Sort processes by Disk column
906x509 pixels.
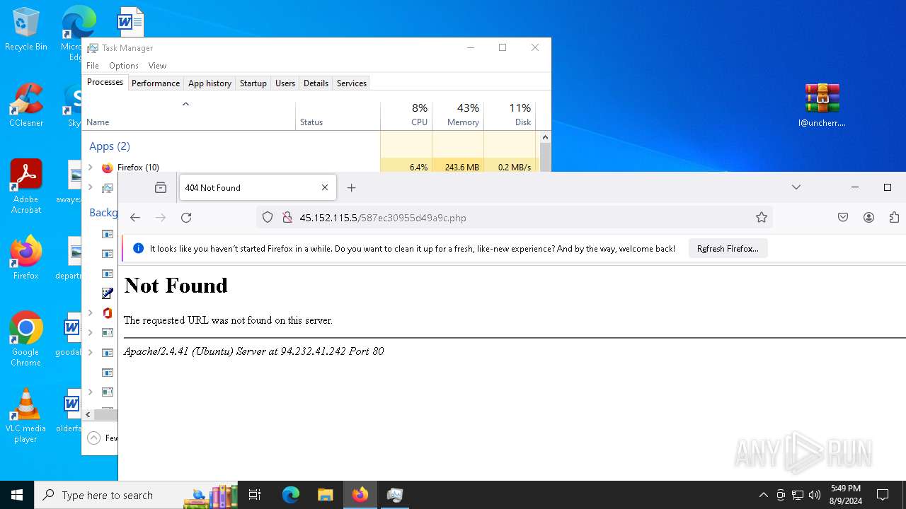[509, 115]
